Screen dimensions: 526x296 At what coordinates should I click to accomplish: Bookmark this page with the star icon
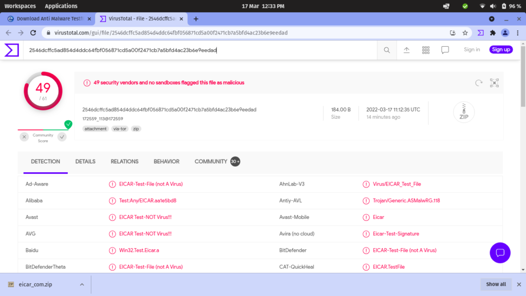(x=465, y=33)
